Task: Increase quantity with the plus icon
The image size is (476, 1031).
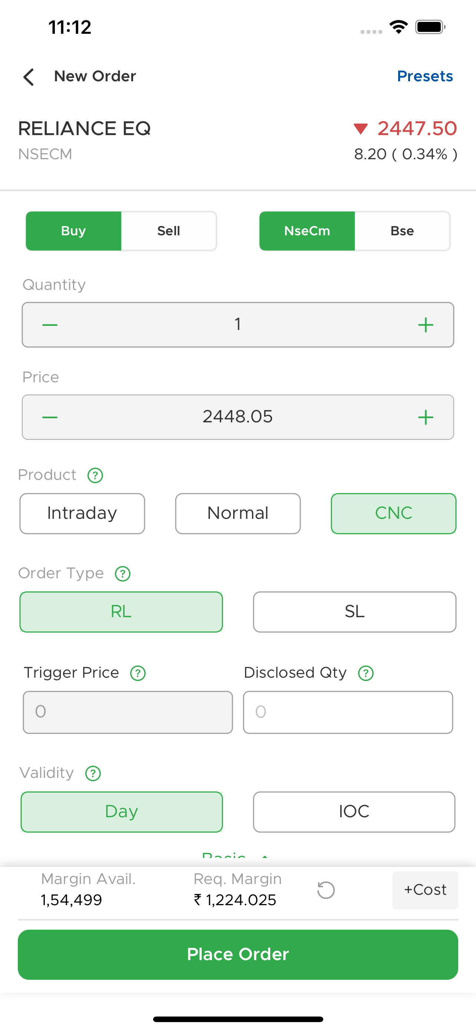Action: point(426,325)
